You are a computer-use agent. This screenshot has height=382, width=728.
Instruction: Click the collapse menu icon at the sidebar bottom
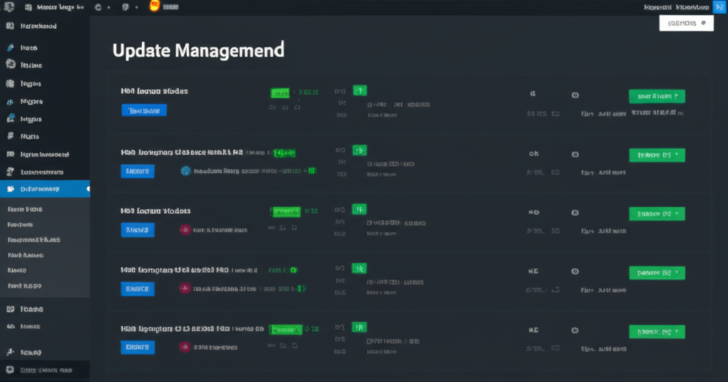9,371
